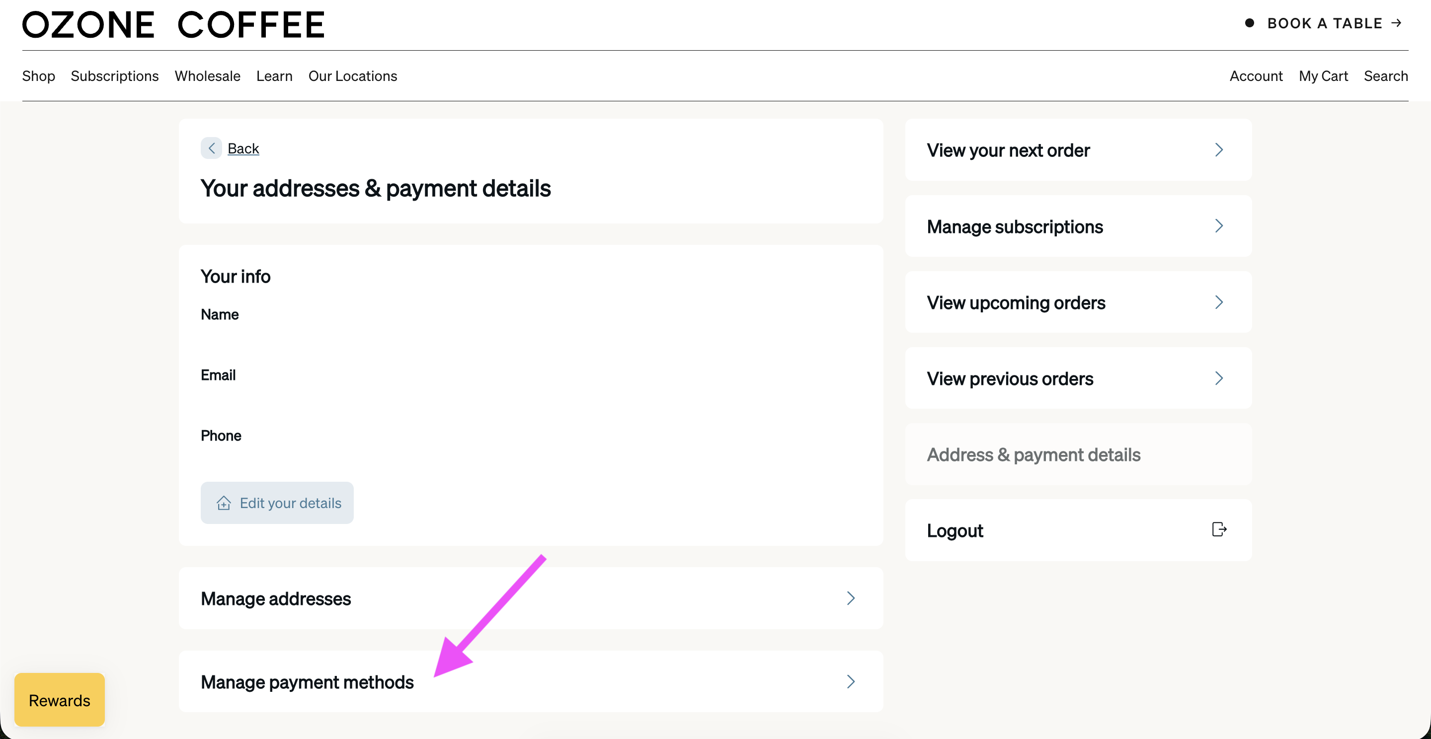The width and height of the screenshot is (1431, 739).
Task: Expand Manage addresses via its chevron
Action: coord(851,598)
